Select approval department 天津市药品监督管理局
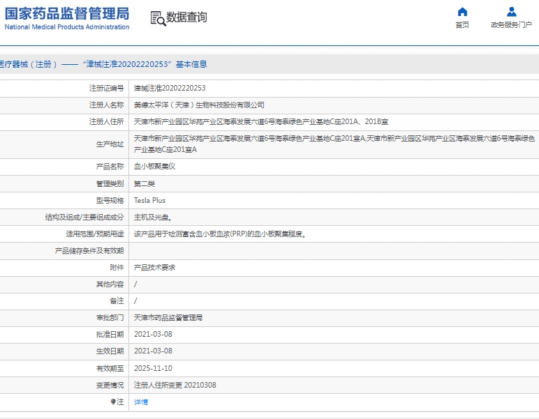The width and height of the screenshot is (539, 419). click(168, 318)
